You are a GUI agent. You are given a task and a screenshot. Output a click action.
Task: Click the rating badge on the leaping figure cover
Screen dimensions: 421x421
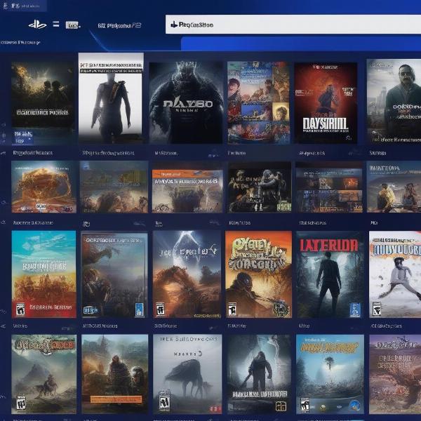tap(376, 309)
